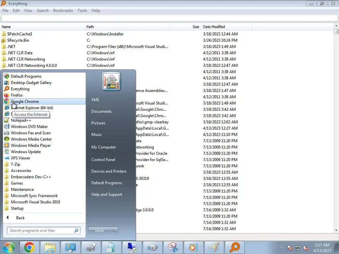Image resolution: width=339 pixels, height=254 pixels.
Task: Open Windows Explorer from the taskbar
Action: tap(50, 247)
